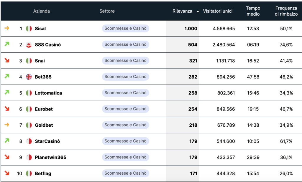Click the Italian flag next to Eurobet

click(x=29, y=109)
